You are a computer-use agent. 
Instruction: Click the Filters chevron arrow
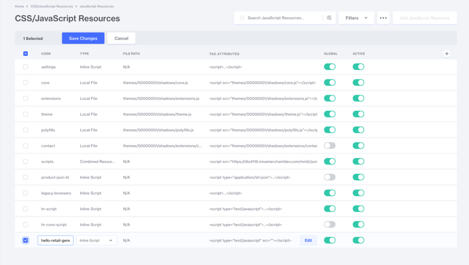point(366,18)
